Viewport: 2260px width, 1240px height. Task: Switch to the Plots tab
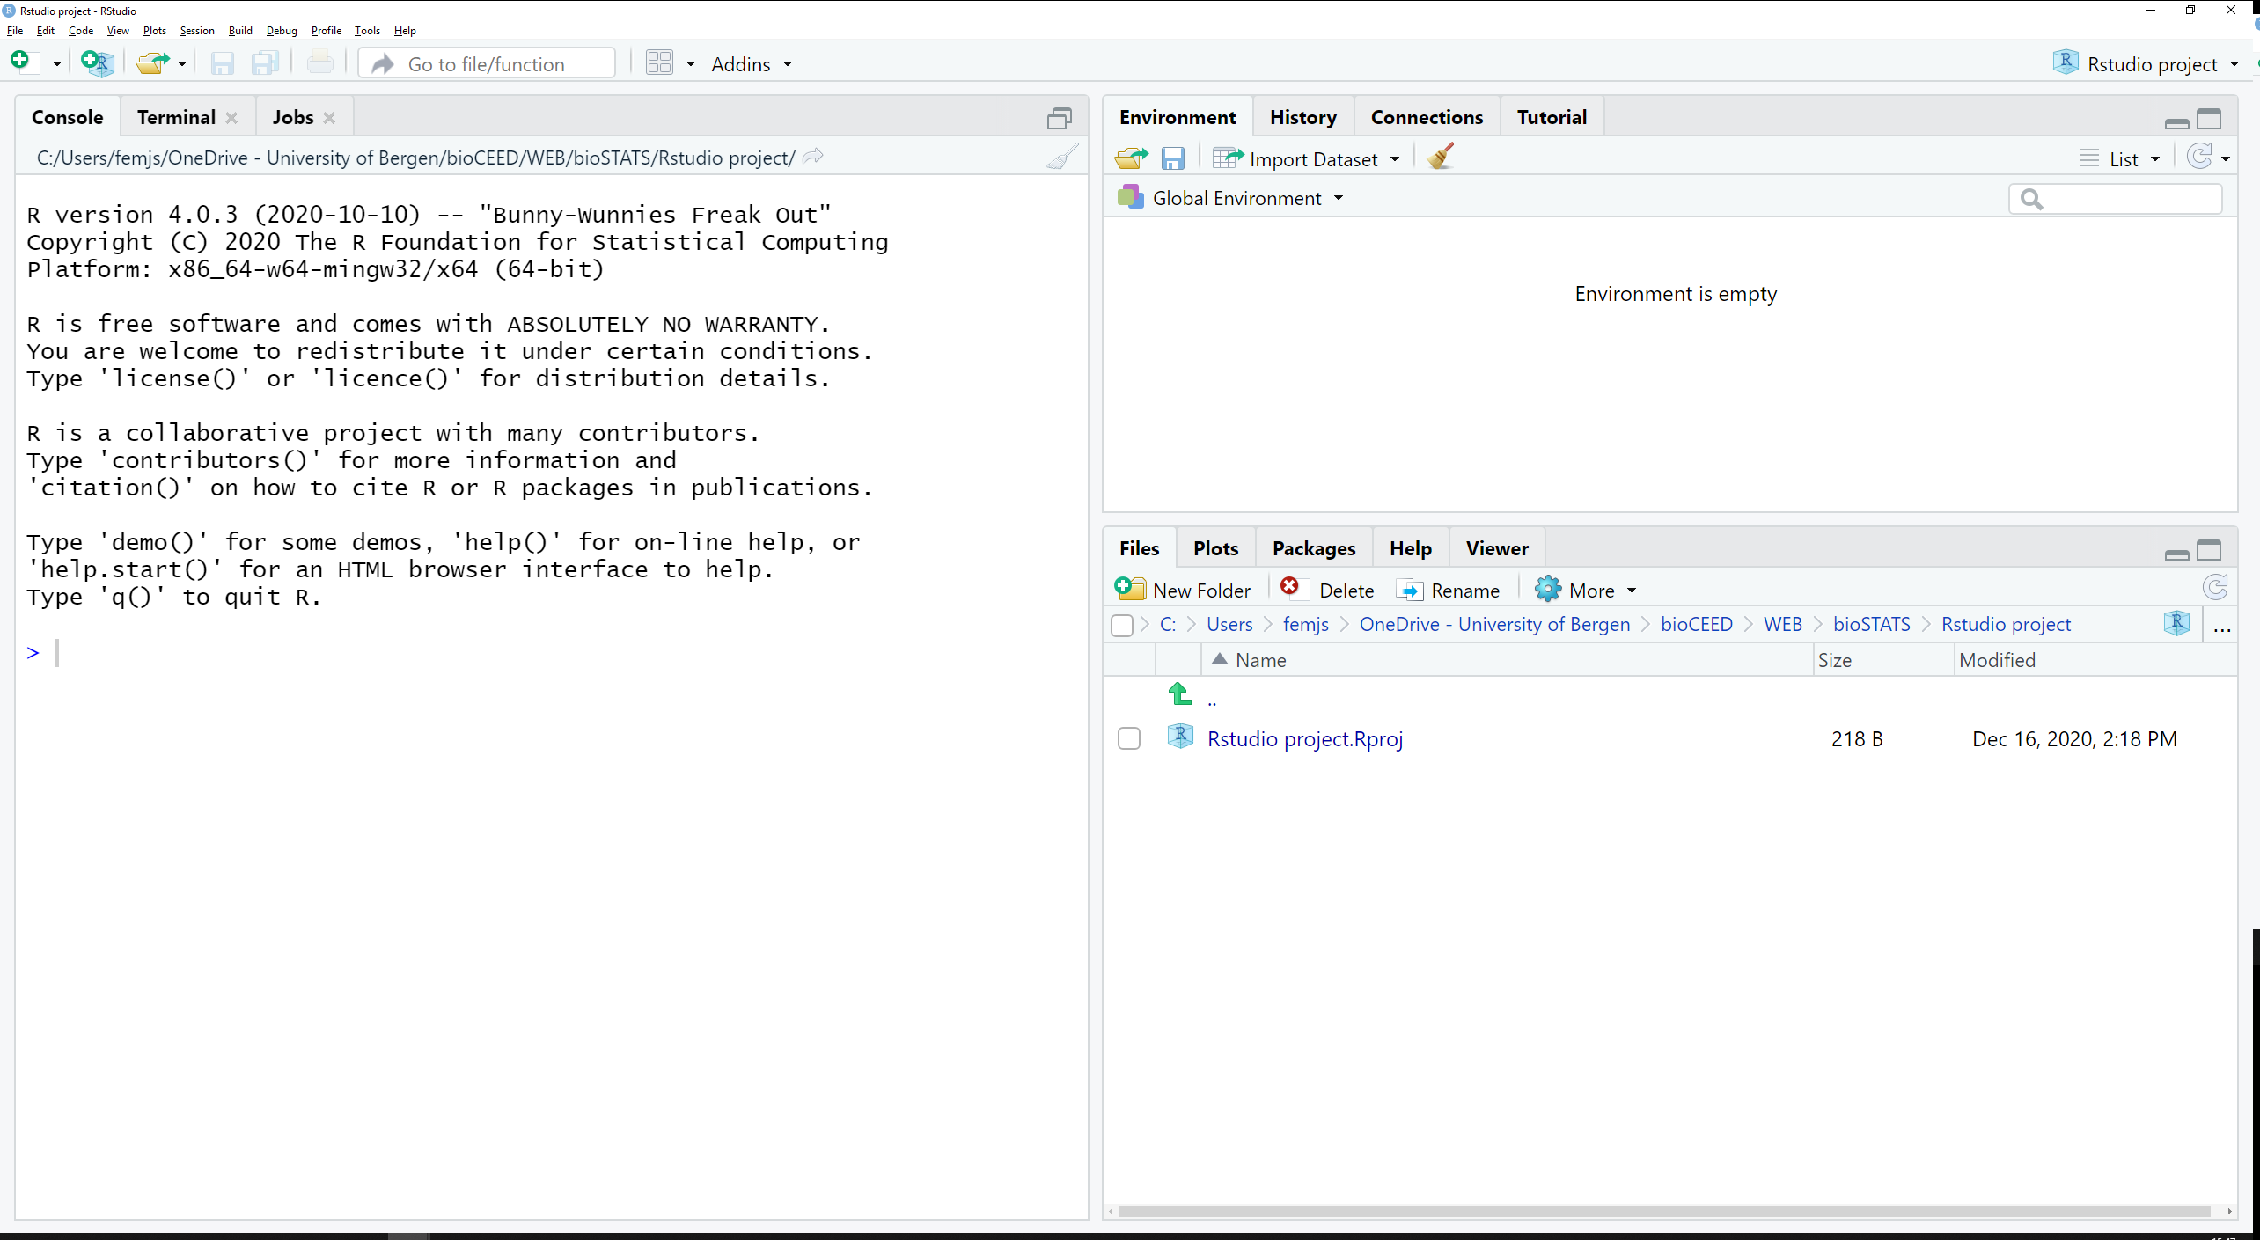1215,548
